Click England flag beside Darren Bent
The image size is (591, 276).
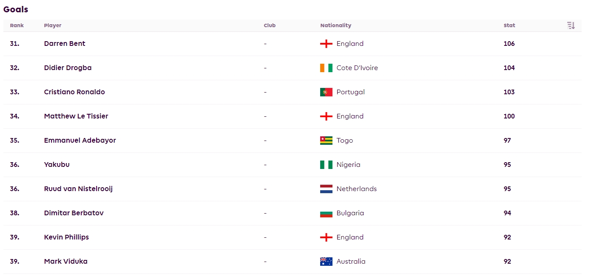tap(326, 44)
